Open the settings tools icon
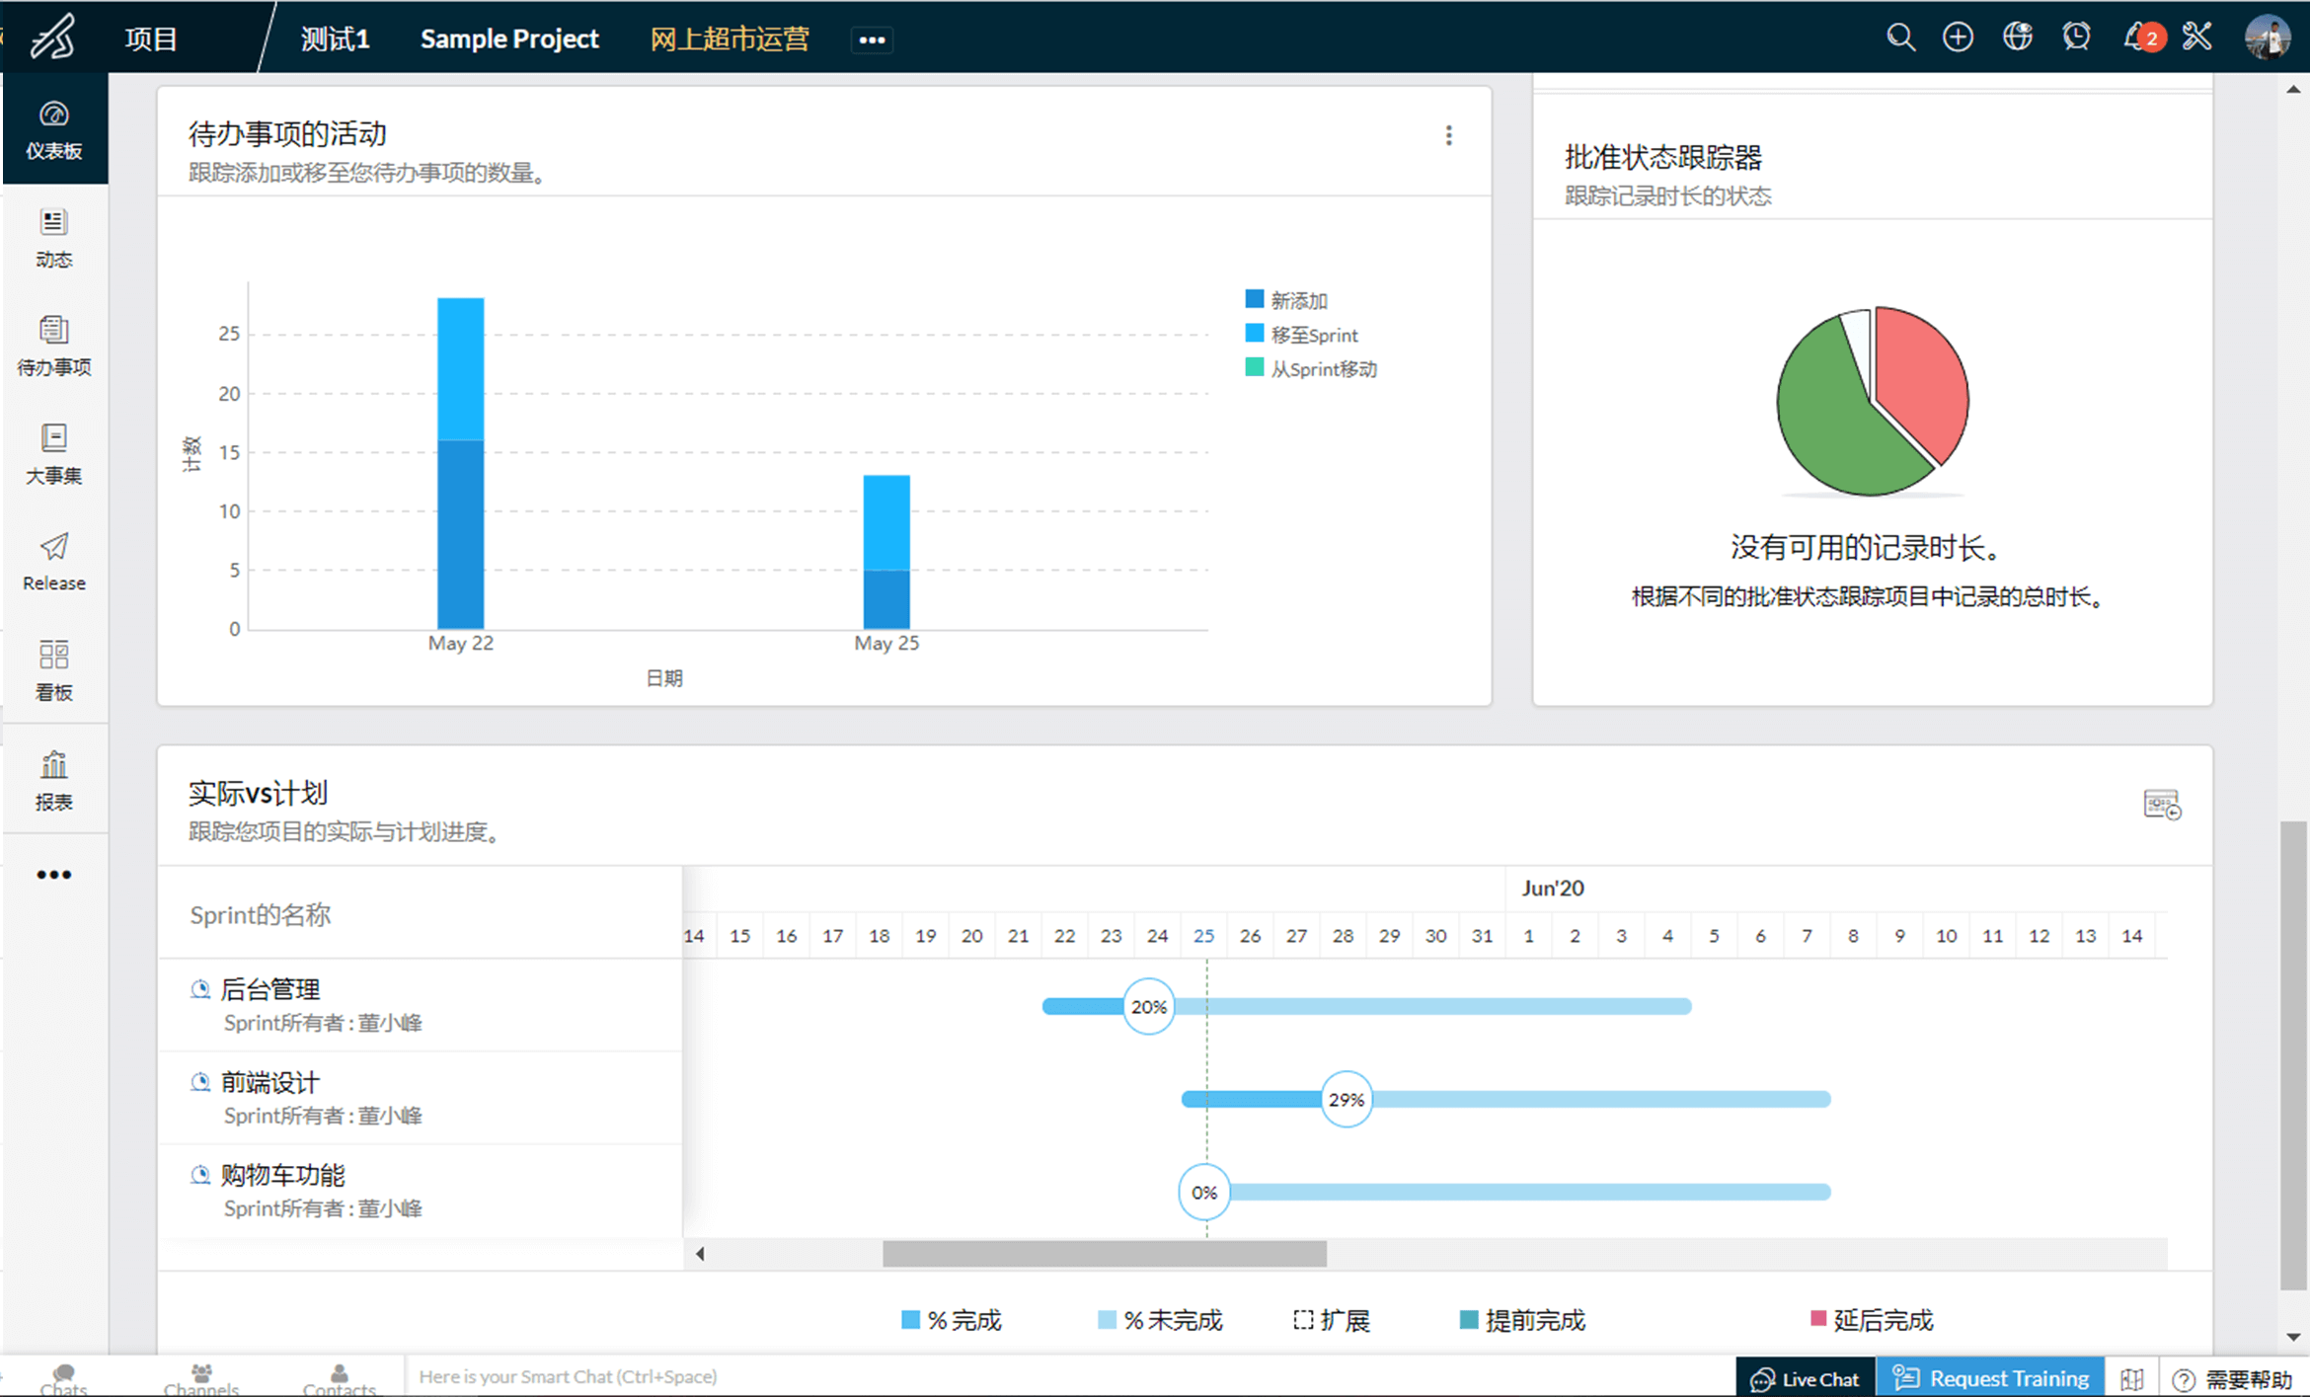Viewport: 2310px width, 1397px height. (2197, 38)
